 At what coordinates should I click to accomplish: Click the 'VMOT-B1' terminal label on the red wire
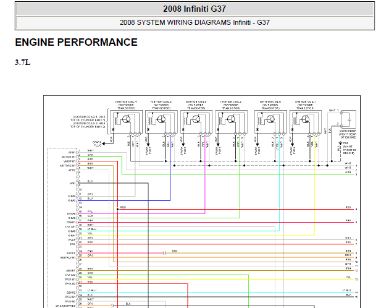point(69,161)
